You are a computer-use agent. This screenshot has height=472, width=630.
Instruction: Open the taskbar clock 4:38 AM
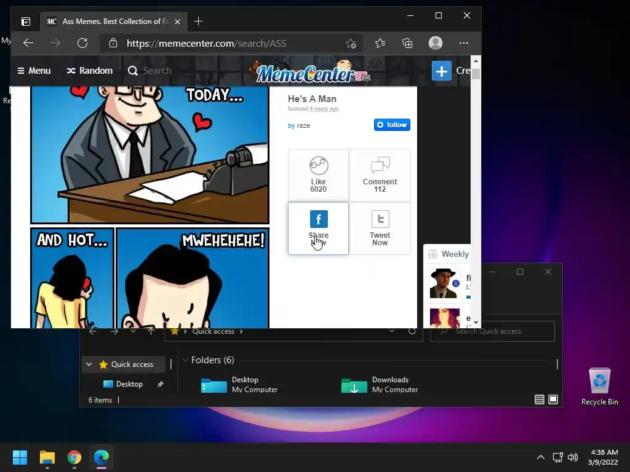[x=603, y=457]
